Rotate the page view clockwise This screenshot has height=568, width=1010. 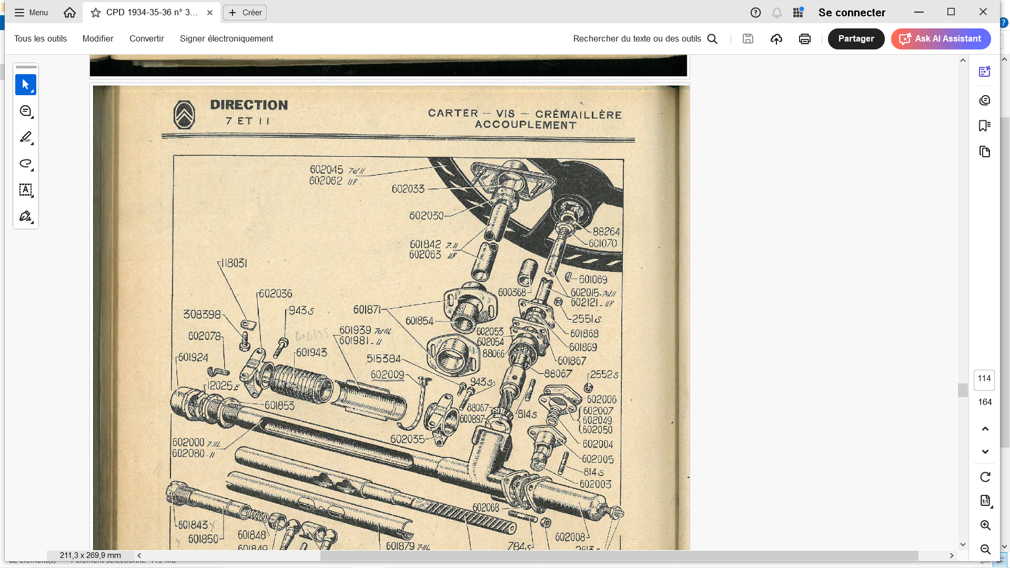(x=985, y=477)
